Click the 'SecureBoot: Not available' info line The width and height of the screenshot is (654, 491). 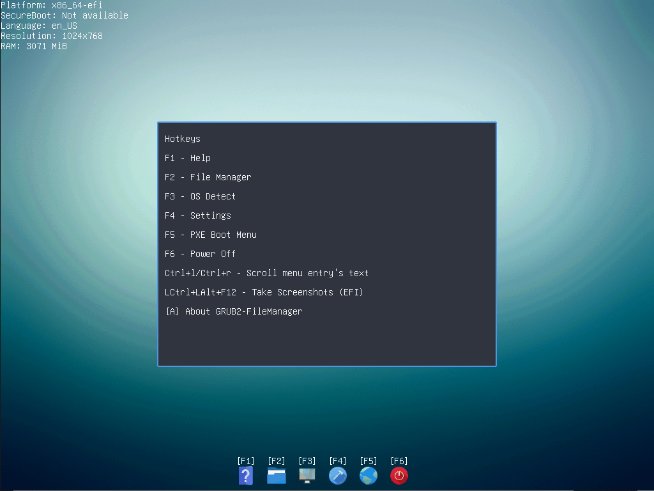65,15
